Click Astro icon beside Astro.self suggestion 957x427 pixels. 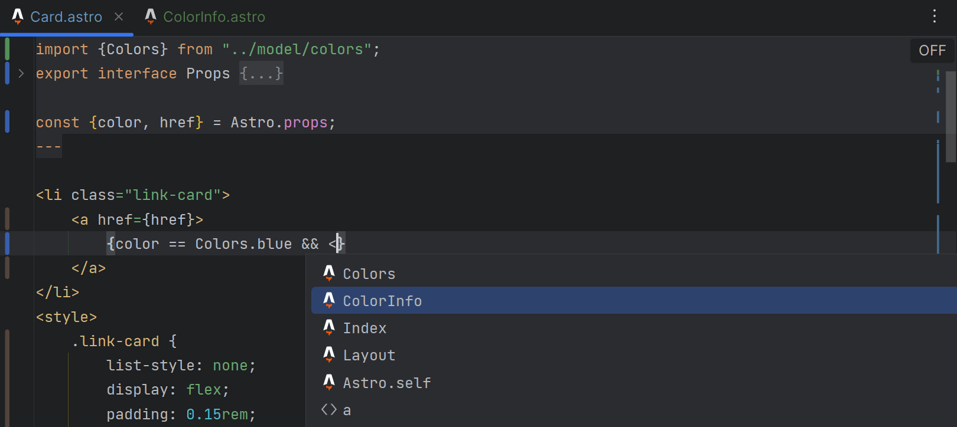coord(329,383)
